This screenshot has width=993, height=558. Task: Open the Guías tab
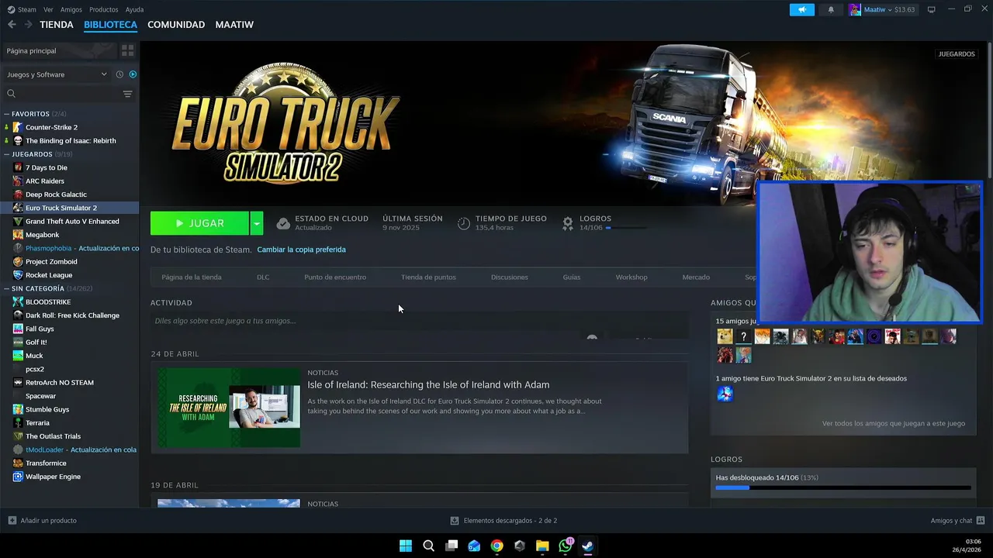pyautogui.click(x=572, y=277)
